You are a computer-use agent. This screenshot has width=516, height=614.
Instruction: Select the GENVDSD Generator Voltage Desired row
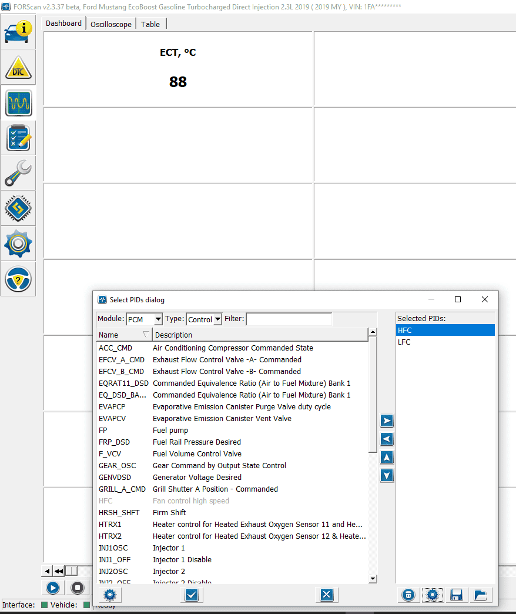[x=232, y=477]
